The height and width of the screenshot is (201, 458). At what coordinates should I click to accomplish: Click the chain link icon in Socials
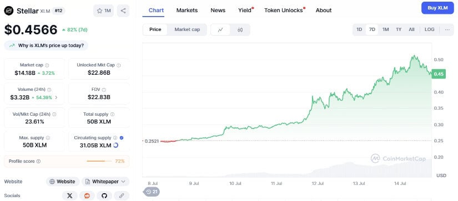coord(122,196)
